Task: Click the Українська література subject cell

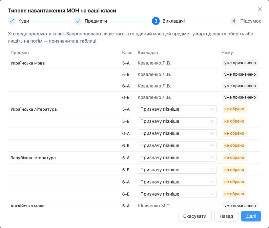Action: coord(33,109)
